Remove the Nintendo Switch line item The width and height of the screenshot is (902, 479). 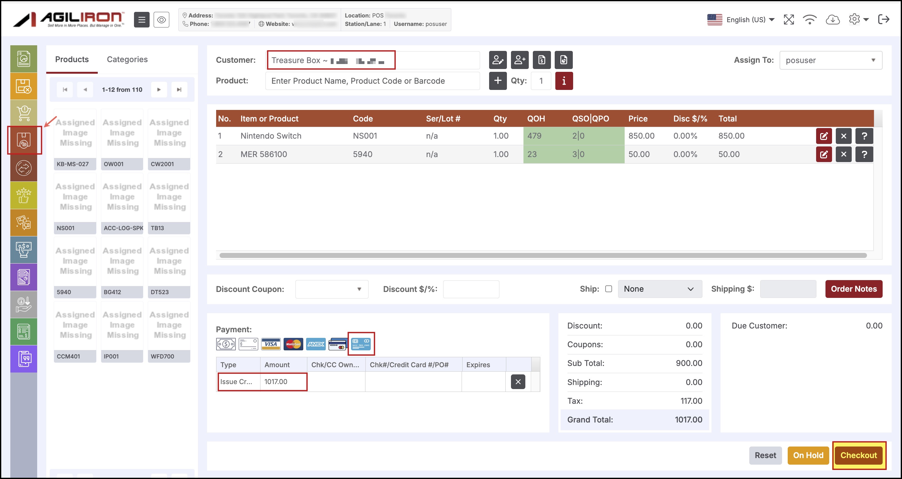click(843, 136)
